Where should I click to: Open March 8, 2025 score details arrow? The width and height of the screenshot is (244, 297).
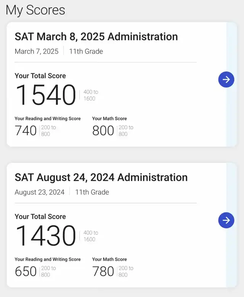(226, 79)
